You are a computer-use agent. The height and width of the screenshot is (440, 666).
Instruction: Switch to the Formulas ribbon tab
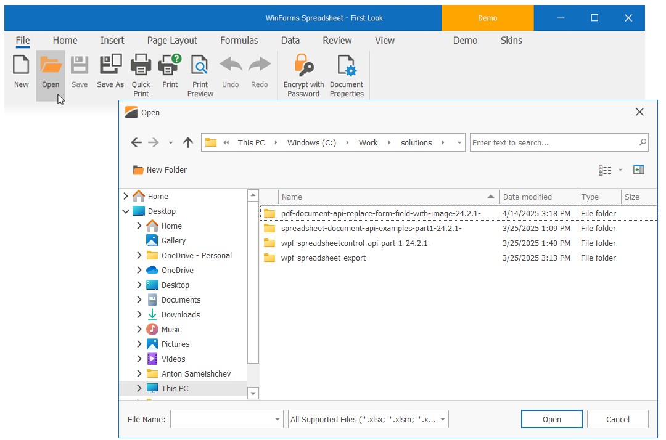click(x=239, y=41)
